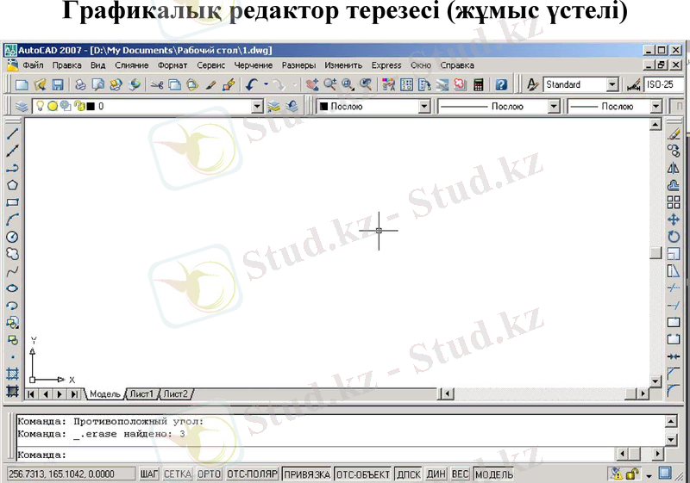Select the Offset modify tool
Screen dimensions: 690x483
pos(674,185)
